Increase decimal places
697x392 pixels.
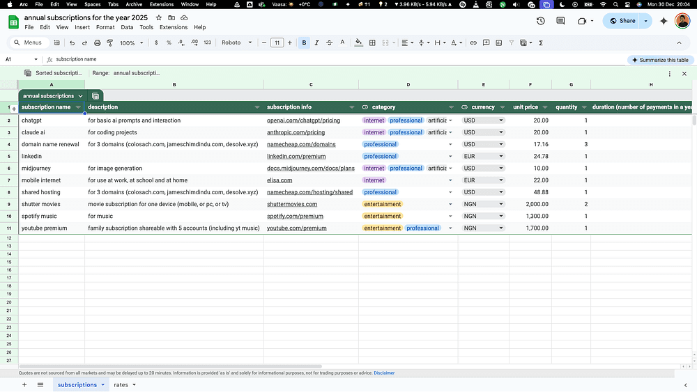pyautogui.click(x=194, y=43)
